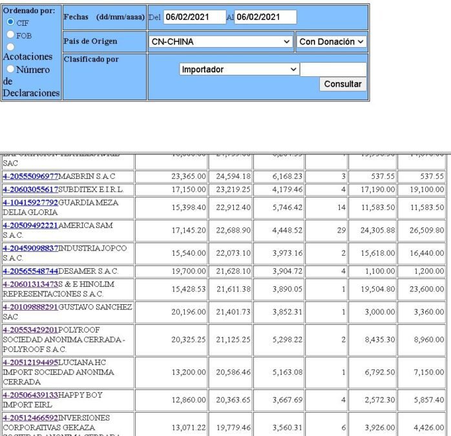
Task: Click count 29 in AMERICA SAM row
Action: 341,231
